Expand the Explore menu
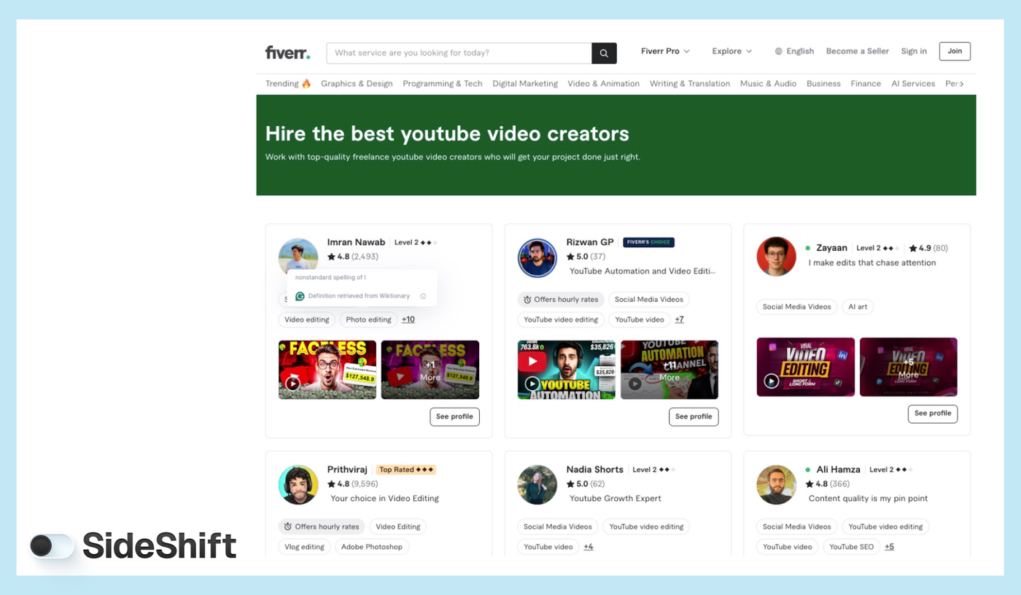The image size is (1021, 595). tap(731, 51)
